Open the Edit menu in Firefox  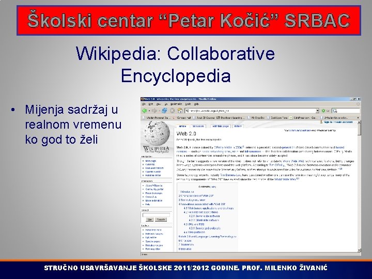tap(151, 104)
